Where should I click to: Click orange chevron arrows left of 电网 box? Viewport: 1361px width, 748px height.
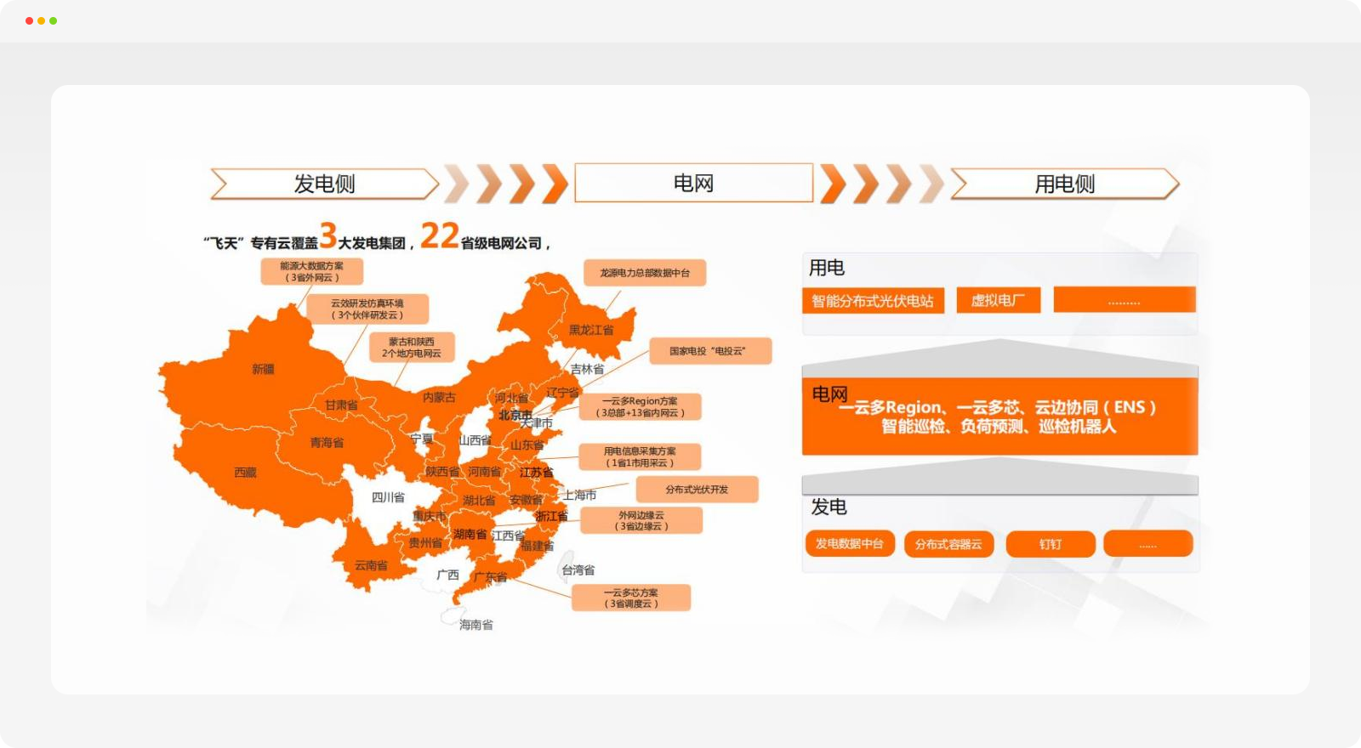tap(507, 184)
